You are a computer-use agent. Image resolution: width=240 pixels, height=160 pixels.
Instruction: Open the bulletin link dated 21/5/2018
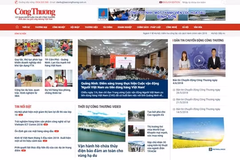198,101
